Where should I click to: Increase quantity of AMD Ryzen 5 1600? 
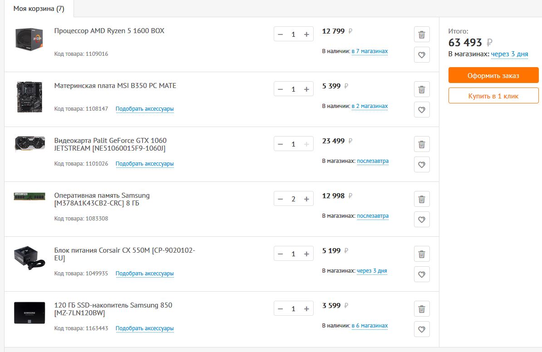tap(306, 34)
